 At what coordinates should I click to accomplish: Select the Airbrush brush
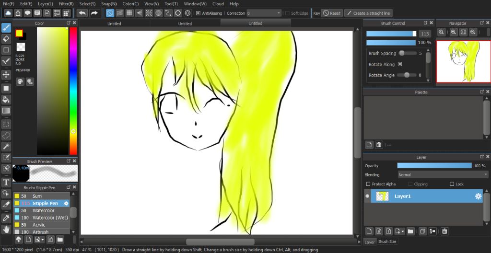pos(41,232)
